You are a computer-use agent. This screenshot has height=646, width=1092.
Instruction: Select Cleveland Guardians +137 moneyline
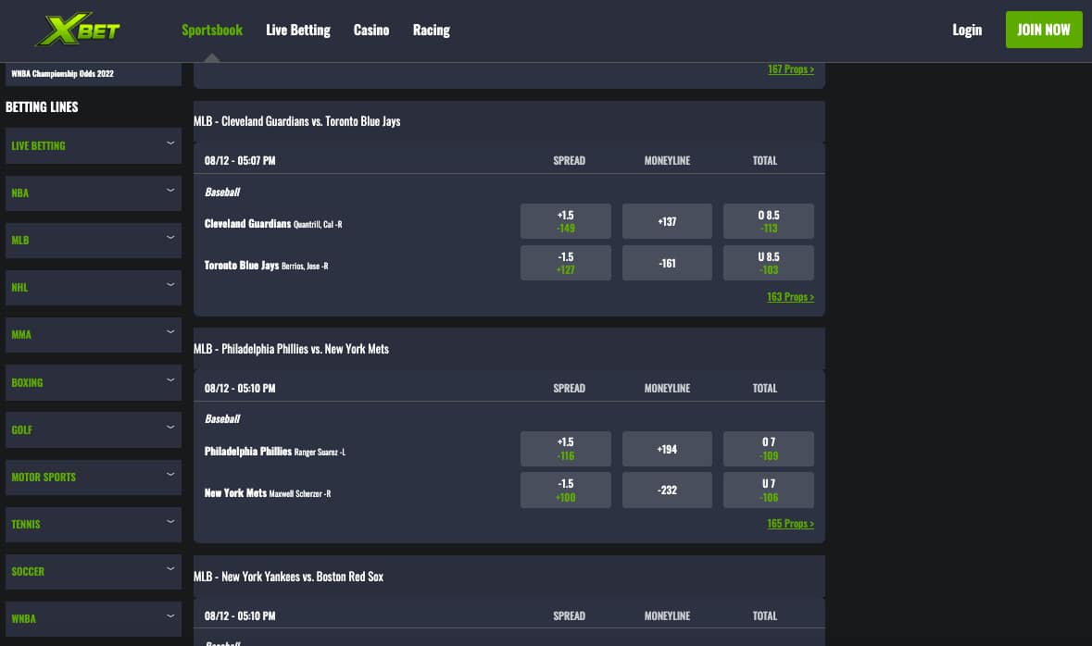(x=667, y=221)
